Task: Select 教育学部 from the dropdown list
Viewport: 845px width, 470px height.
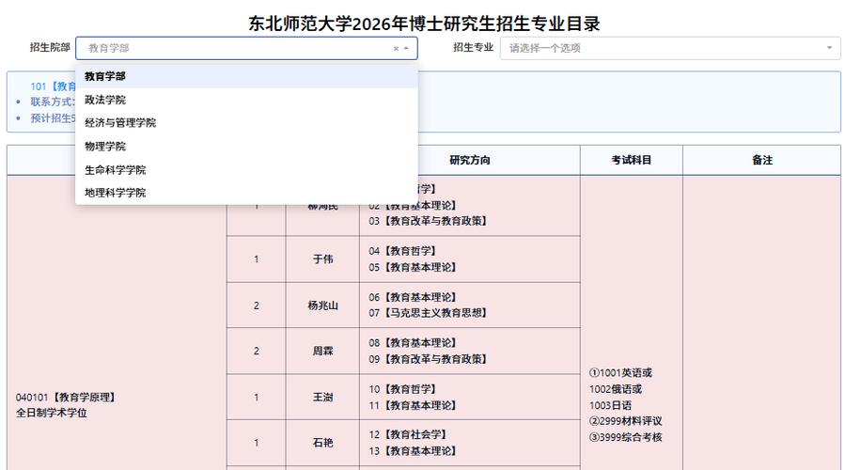Action: coord(247,76)
